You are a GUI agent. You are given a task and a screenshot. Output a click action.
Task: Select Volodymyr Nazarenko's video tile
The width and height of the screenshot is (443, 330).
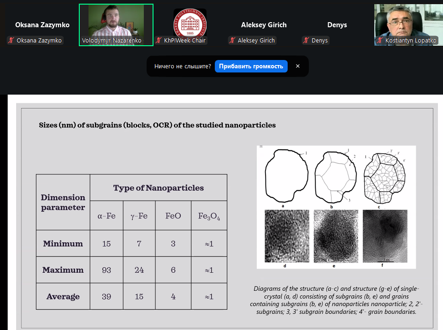point(116,25)
